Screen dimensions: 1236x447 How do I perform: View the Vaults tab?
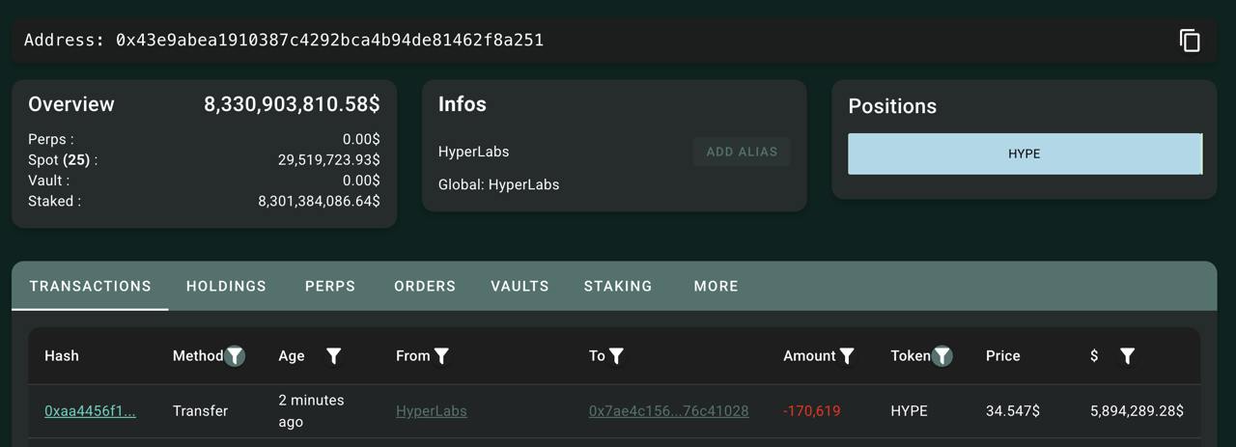520,286
